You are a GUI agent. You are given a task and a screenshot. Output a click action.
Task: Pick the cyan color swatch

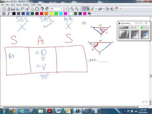pos(61,14)
